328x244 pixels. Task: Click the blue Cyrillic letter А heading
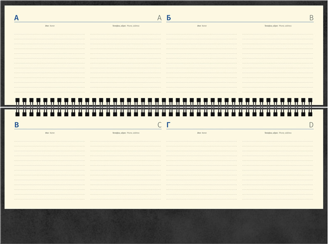(16, 18)
